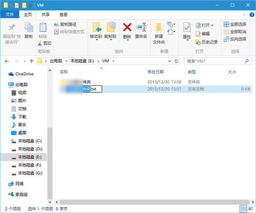Open the Help question mark icon
This screenshot has height=213, width=256.
point(252,15)
